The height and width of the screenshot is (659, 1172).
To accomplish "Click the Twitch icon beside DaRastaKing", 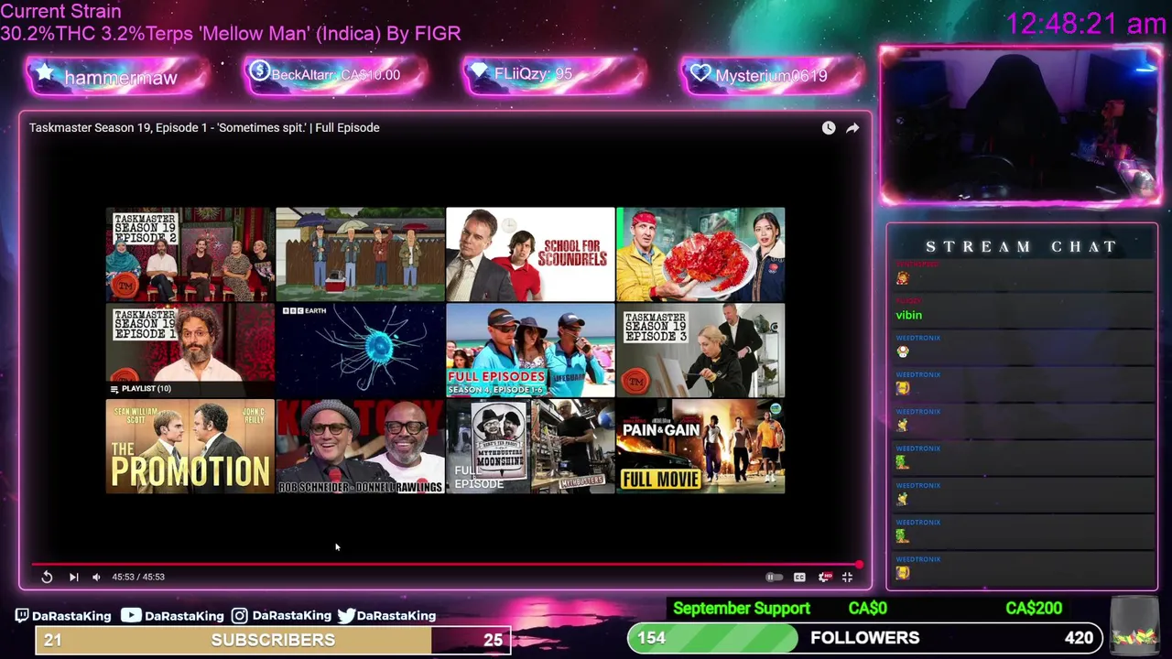I will pyautogui.click(x=22, y=616).
